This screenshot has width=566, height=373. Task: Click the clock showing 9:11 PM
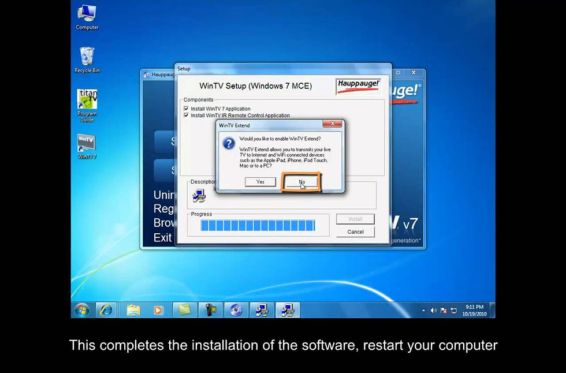click(474, 310)
